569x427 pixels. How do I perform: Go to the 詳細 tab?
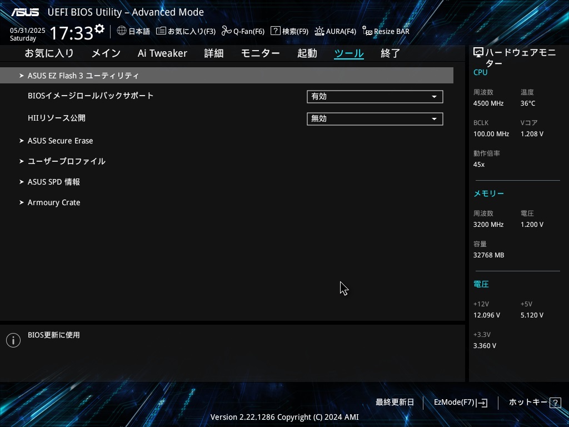(214, 53)
